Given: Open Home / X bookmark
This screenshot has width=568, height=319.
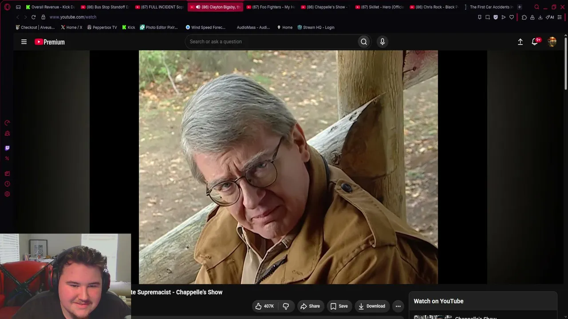Looking at the screenshot, I should coord(71,27).
